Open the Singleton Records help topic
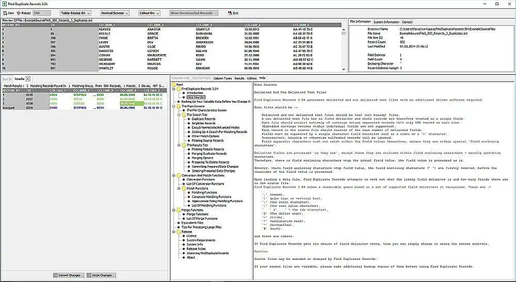This screenshot has width=516, height=282. 203,123
